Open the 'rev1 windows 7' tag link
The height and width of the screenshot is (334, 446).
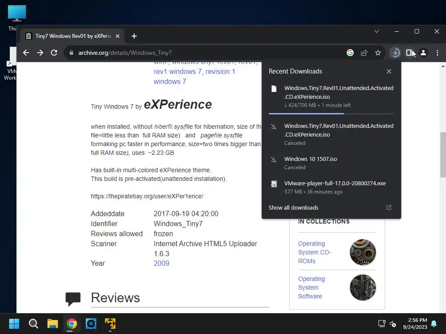click(179, 72)
